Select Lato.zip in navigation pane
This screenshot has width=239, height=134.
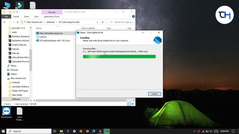click(16, 53)
